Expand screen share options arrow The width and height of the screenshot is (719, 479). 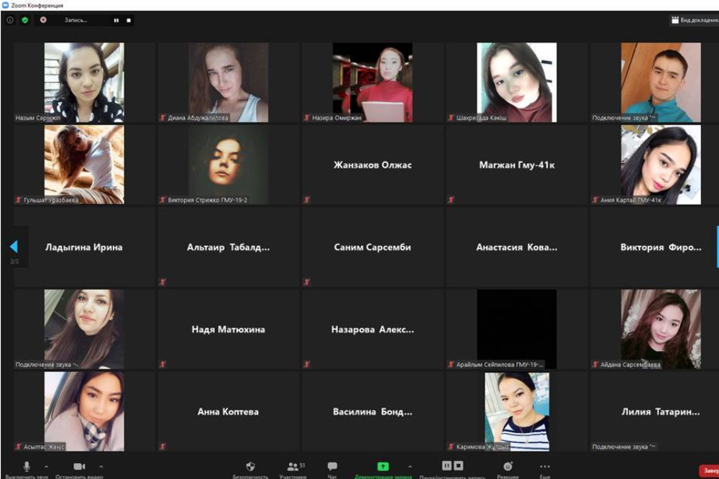point(410,466)
